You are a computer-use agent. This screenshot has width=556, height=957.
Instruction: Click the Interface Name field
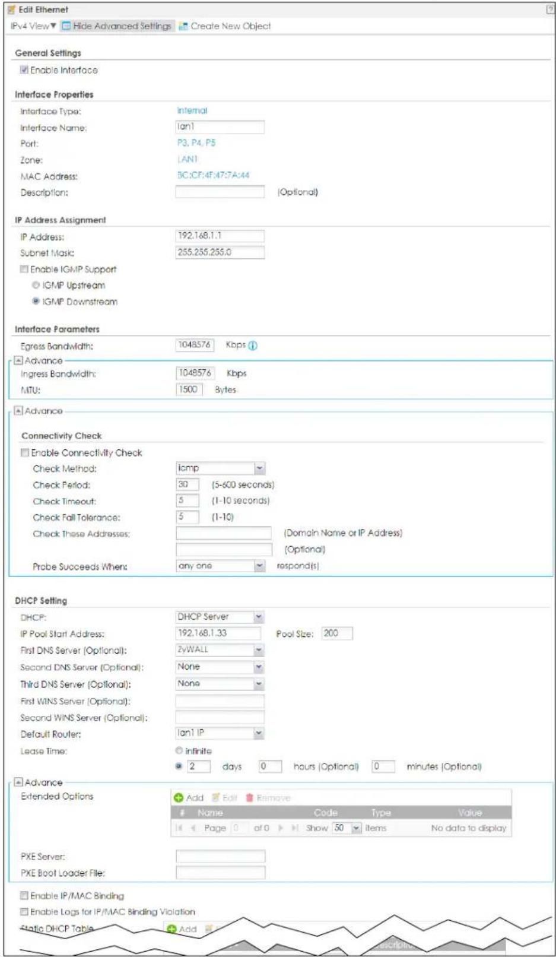click(x=220, y=126)
